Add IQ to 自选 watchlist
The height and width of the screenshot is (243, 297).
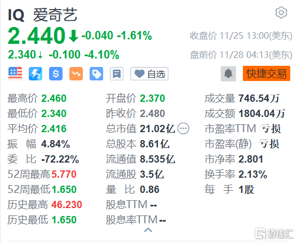149,74
